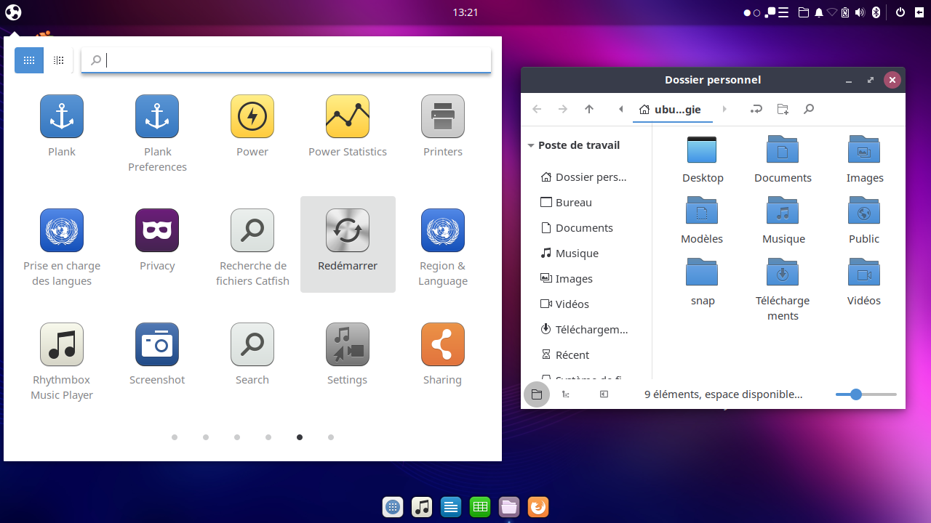Switch app menu to category list view

coord(59,60)
